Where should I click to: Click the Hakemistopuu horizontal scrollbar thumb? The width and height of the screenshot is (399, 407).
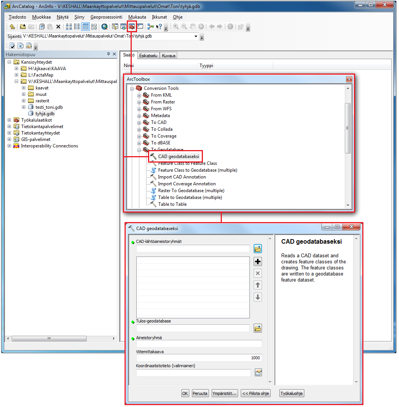pos(49,338)
